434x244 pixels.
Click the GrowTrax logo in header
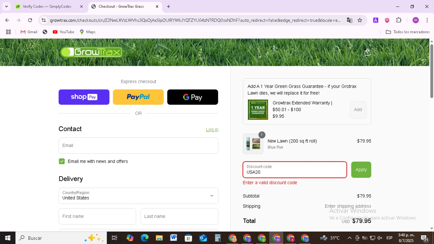pyautogui.click(x=91, y=52)
